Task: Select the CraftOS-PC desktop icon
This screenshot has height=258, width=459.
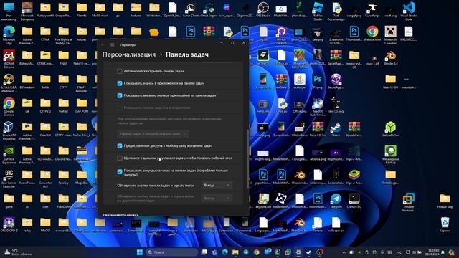Action: coord(354,201)
